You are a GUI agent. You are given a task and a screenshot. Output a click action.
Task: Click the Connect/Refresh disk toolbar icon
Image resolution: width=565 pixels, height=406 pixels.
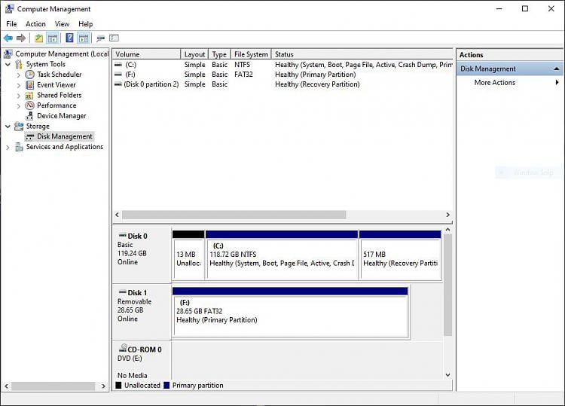[x=100, y=38]
